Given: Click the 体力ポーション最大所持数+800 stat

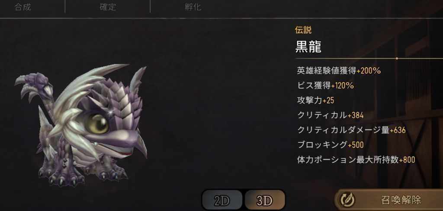Looking at the screenshot, I should pos(356,160).
